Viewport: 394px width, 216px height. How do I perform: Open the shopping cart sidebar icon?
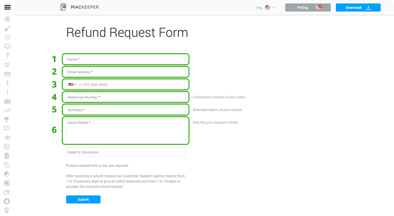coord(7,65)
